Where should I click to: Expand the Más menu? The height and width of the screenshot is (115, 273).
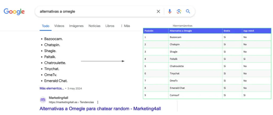point(125,26)
